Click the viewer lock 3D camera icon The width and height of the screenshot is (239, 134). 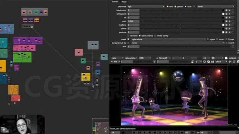[x=226, y=58]
